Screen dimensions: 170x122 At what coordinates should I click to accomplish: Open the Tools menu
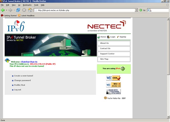pyautogui.click(x=36, y=5)
